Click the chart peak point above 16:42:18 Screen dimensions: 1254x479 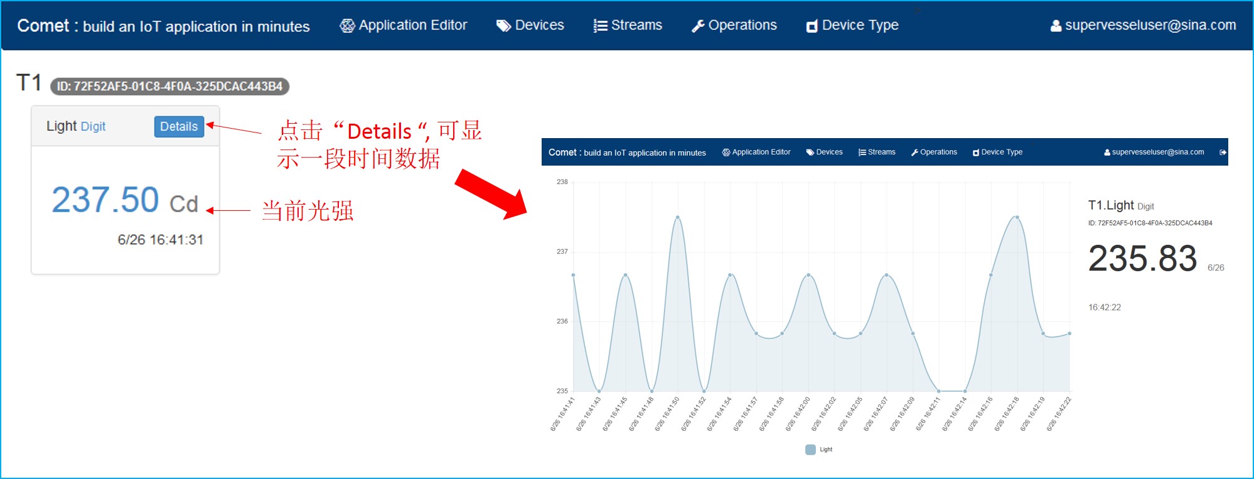tap(1017, 217)
